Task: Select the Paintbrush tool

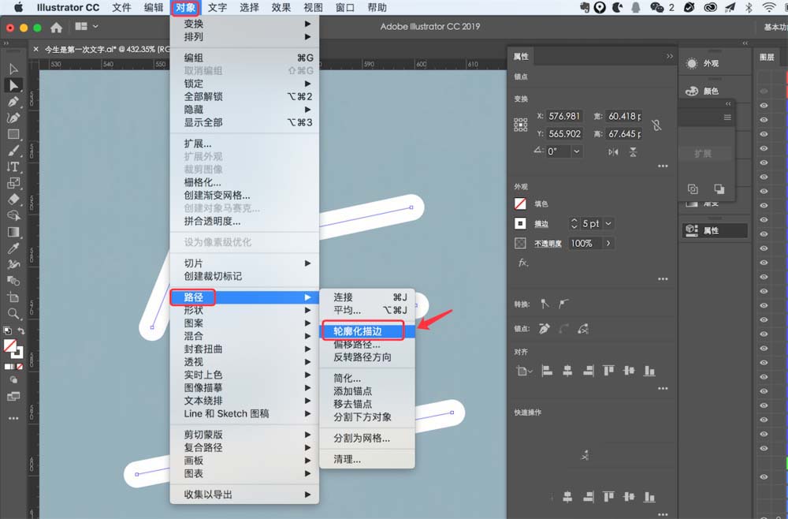Action: click(13, 151)
